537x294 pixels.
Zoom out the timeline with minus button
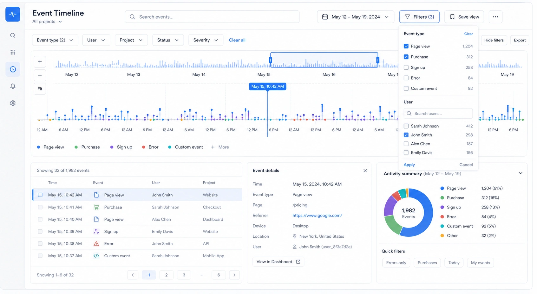[x=40, y=75]
